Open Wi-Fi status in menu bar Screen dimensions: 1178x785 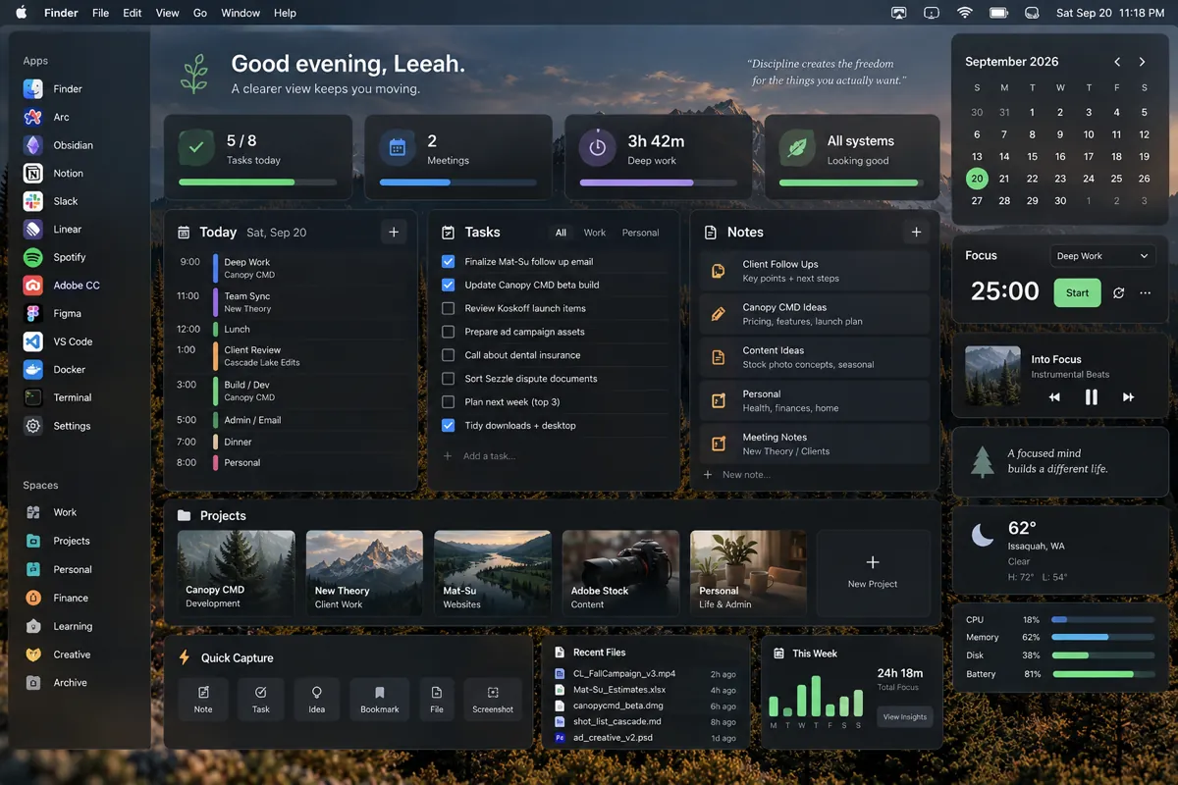click(965, 13)
